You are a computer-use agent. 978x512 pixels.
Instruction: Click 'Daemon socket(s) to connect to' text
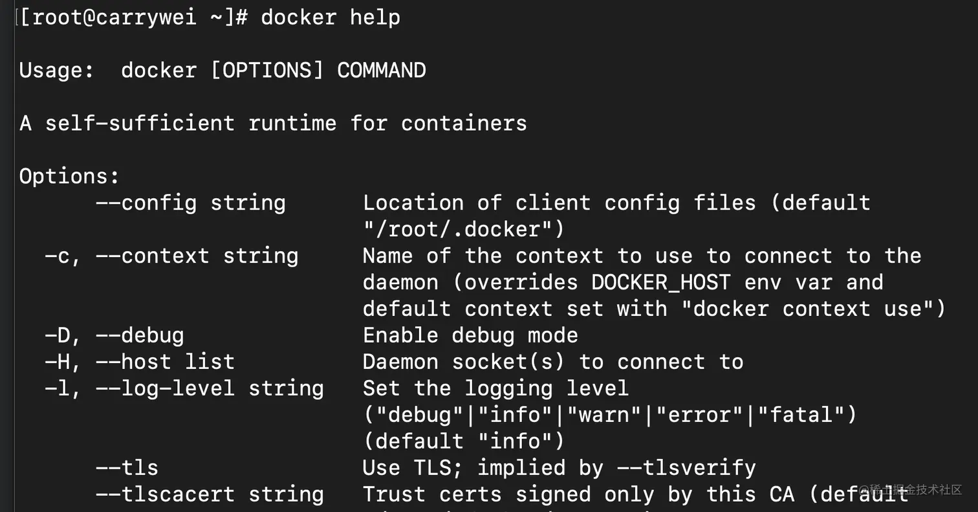coord(553,362)
